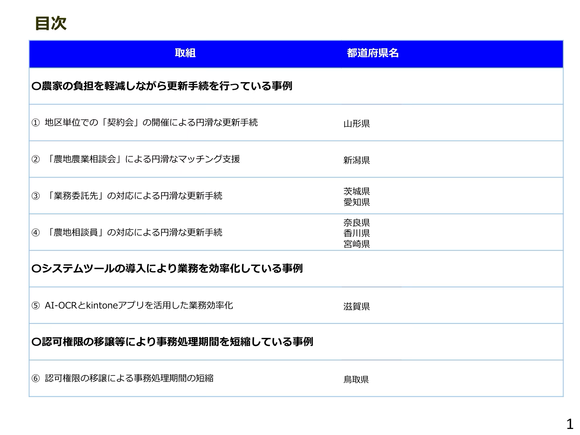This screenshot has width=580, height=435.
Task: Click the section heading 農家の負担を軽減しながら更新手続を行っている事例
Action: click(x=162, y=86)
